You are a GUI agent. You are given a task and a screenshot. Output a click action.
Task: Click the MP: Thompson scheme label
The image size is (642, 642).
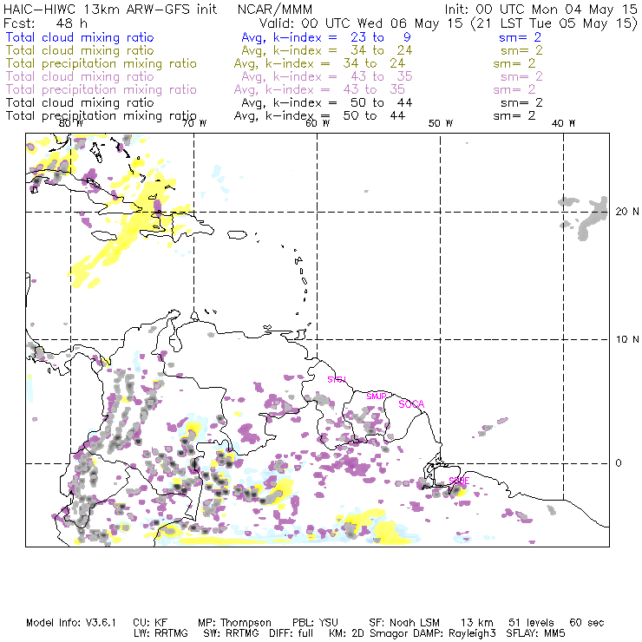pyautogui.click(x=234, y=623)
